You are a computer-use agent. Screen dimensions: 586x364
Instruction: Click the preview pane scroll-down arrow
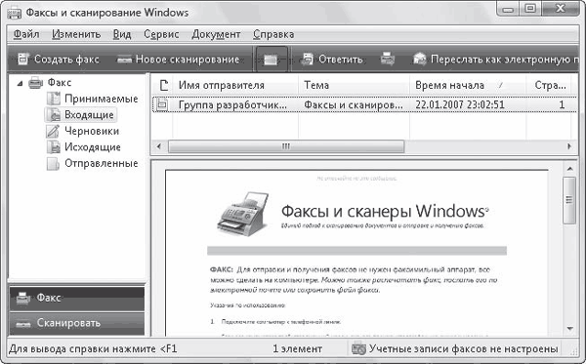570,329
